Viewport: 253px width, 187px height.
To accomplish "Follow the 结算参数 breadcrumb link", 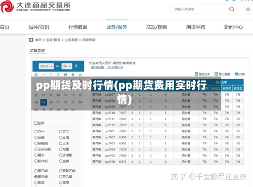I will (89, 40).
